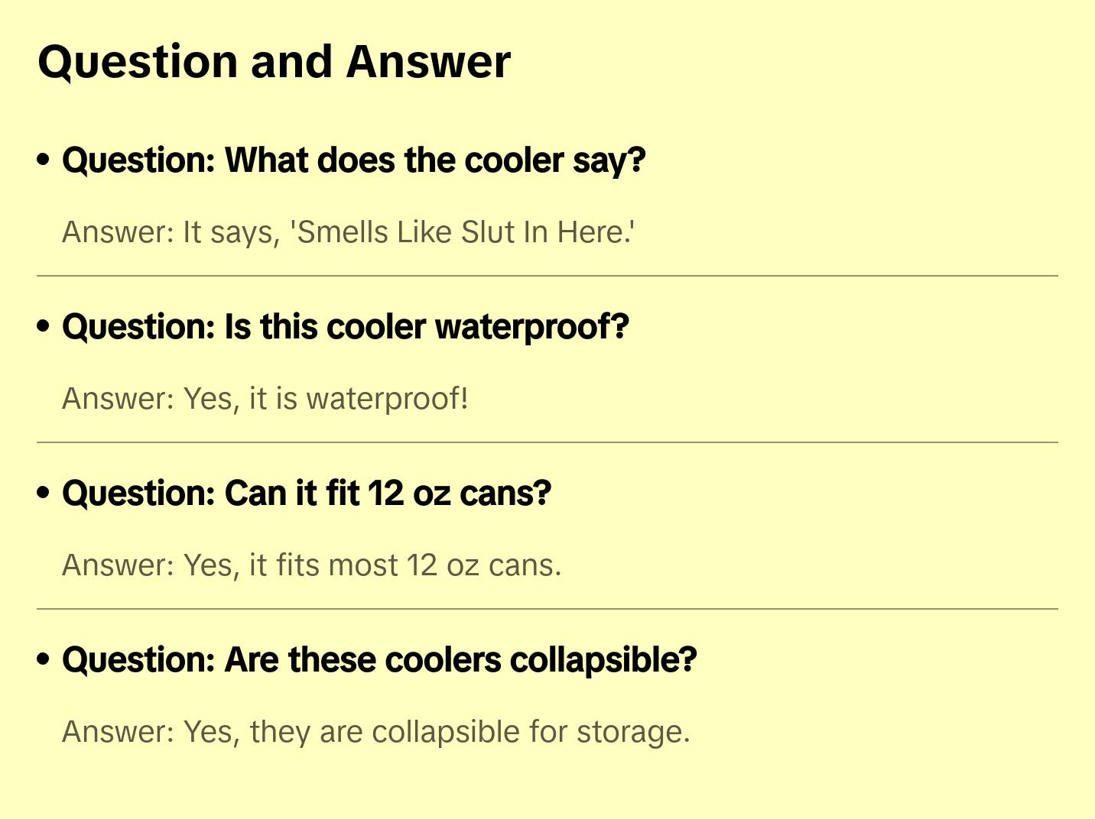This screenshot has width=1095, height=819.
Task: Click the divider line below the first answer
Action: point(547,276)
